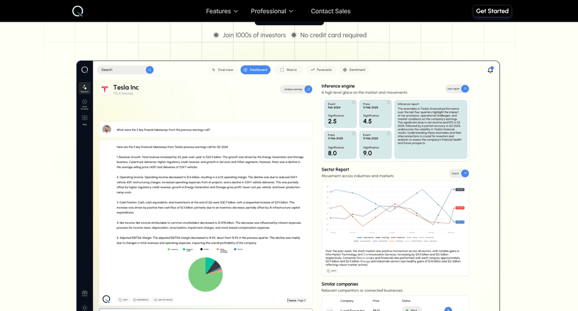
Task: Toggle the light mode sun icon
Action: (84, 307)
